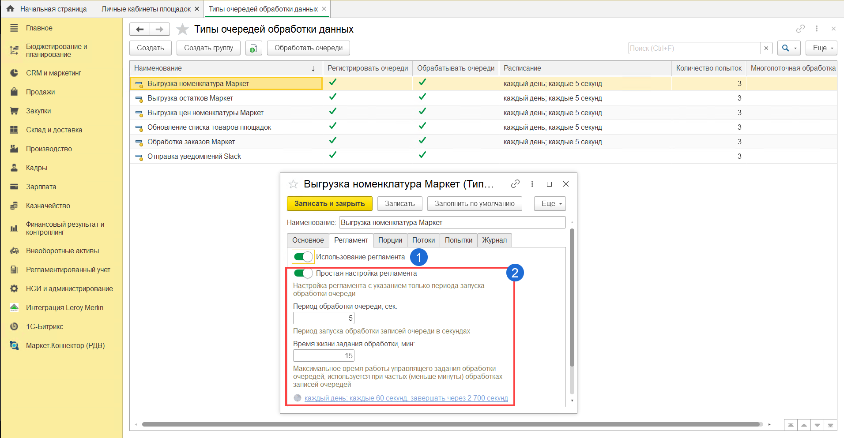The height and width of the screenshot is (438, 844).
Task: Click the gray schedule indicator before the link
Action: click(298, 398)
